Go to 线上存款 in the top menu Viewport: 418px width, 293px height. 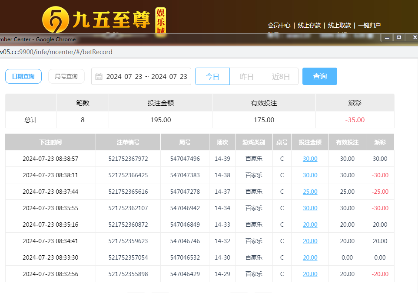(309, 25)
